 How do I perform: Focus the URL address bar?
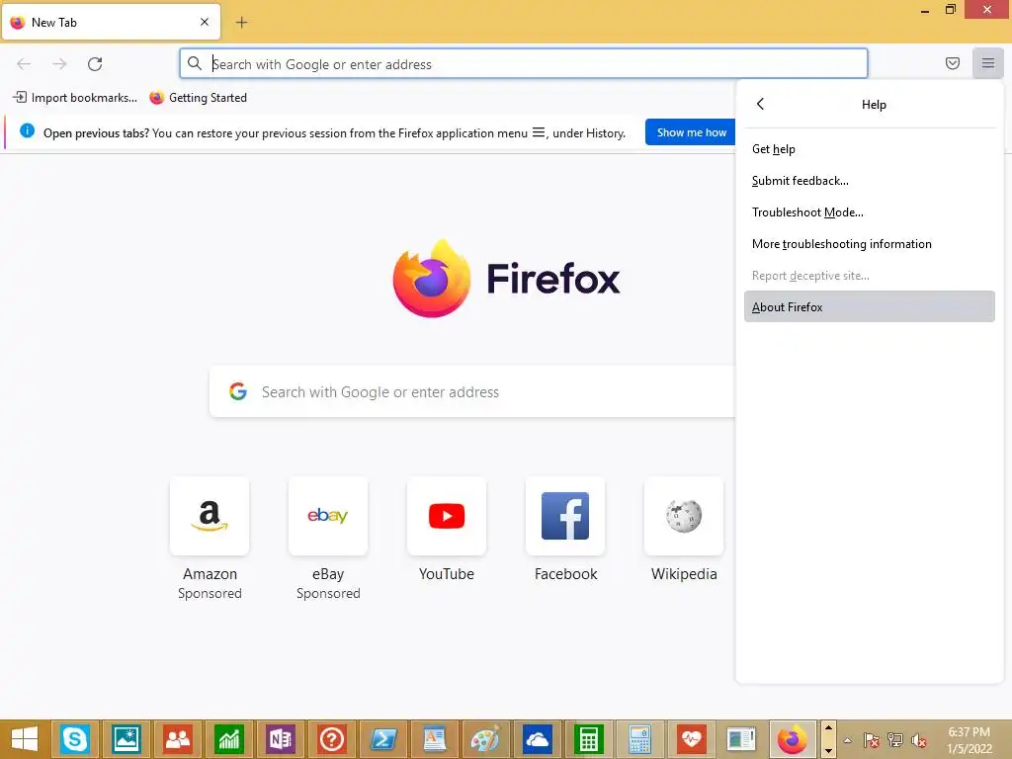524,64
